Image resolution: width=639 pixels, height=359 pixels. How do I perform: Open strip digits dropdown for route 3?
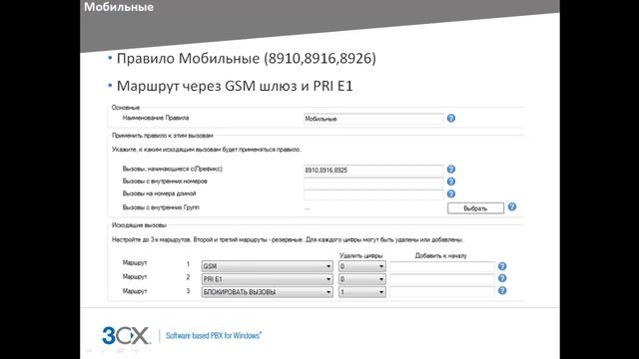[x=361, y=292]
